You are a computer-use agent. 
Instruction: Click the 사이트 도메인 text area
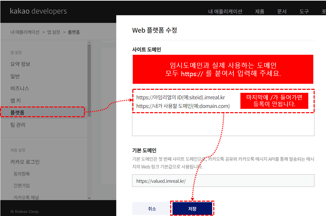point(223,113)
